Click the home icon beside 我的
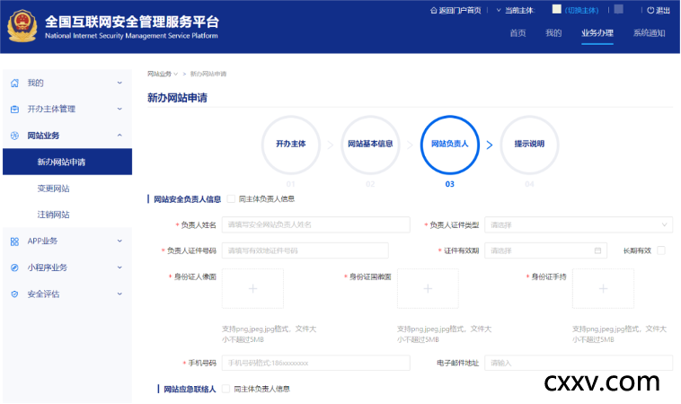The width and height of the screenshot is (681, 404). [x=14, y=83]
